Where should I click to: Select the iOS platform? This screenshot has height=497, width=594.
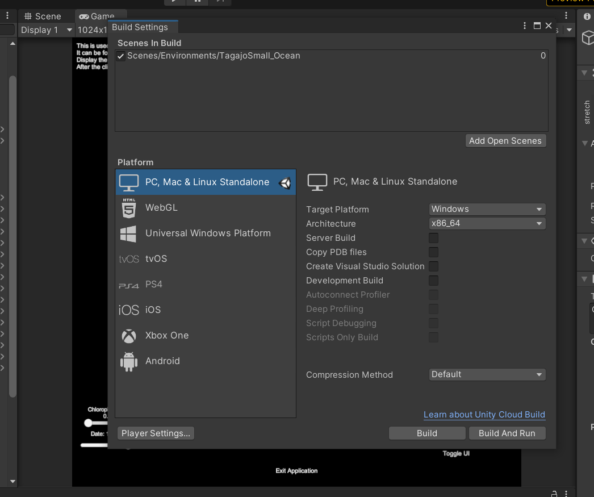(206, 310)
